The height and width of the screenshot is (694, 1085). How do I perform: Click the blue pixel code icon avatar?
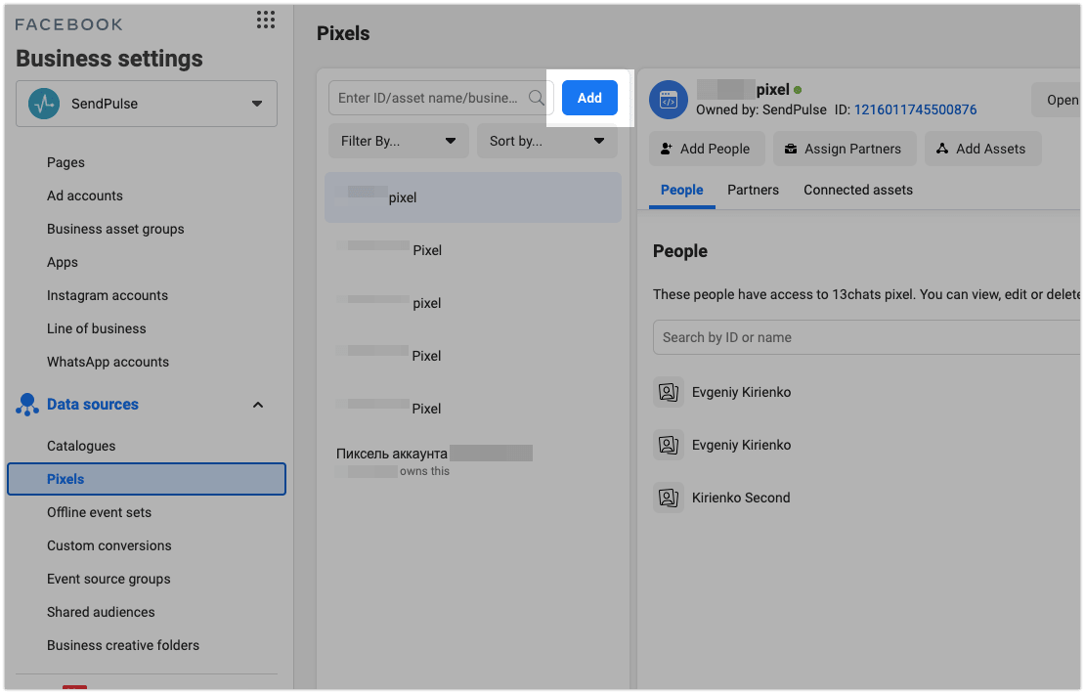669,100
